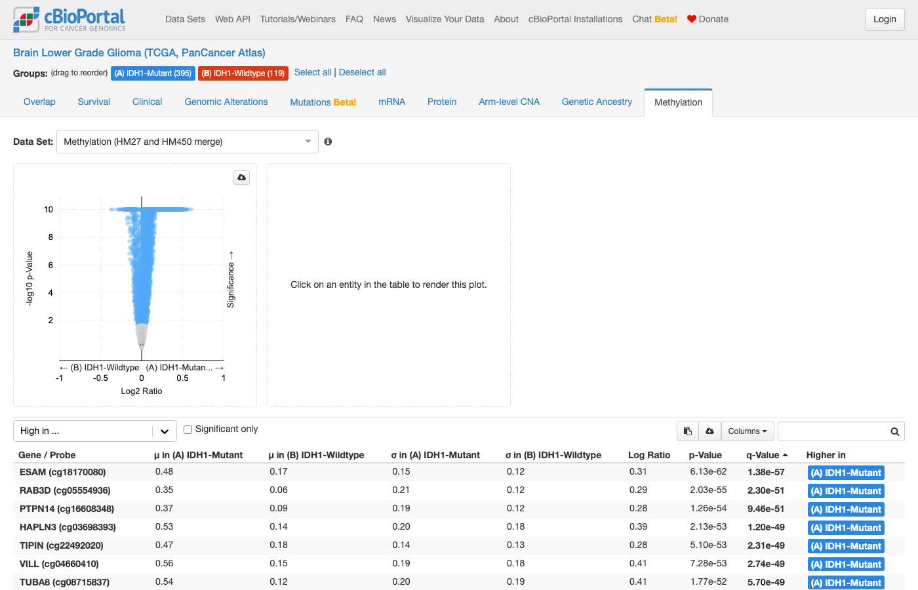This screenshot has height=590, width=918.
Task: Copy table data with clipboard icon
Action: [x=688, y=431]
